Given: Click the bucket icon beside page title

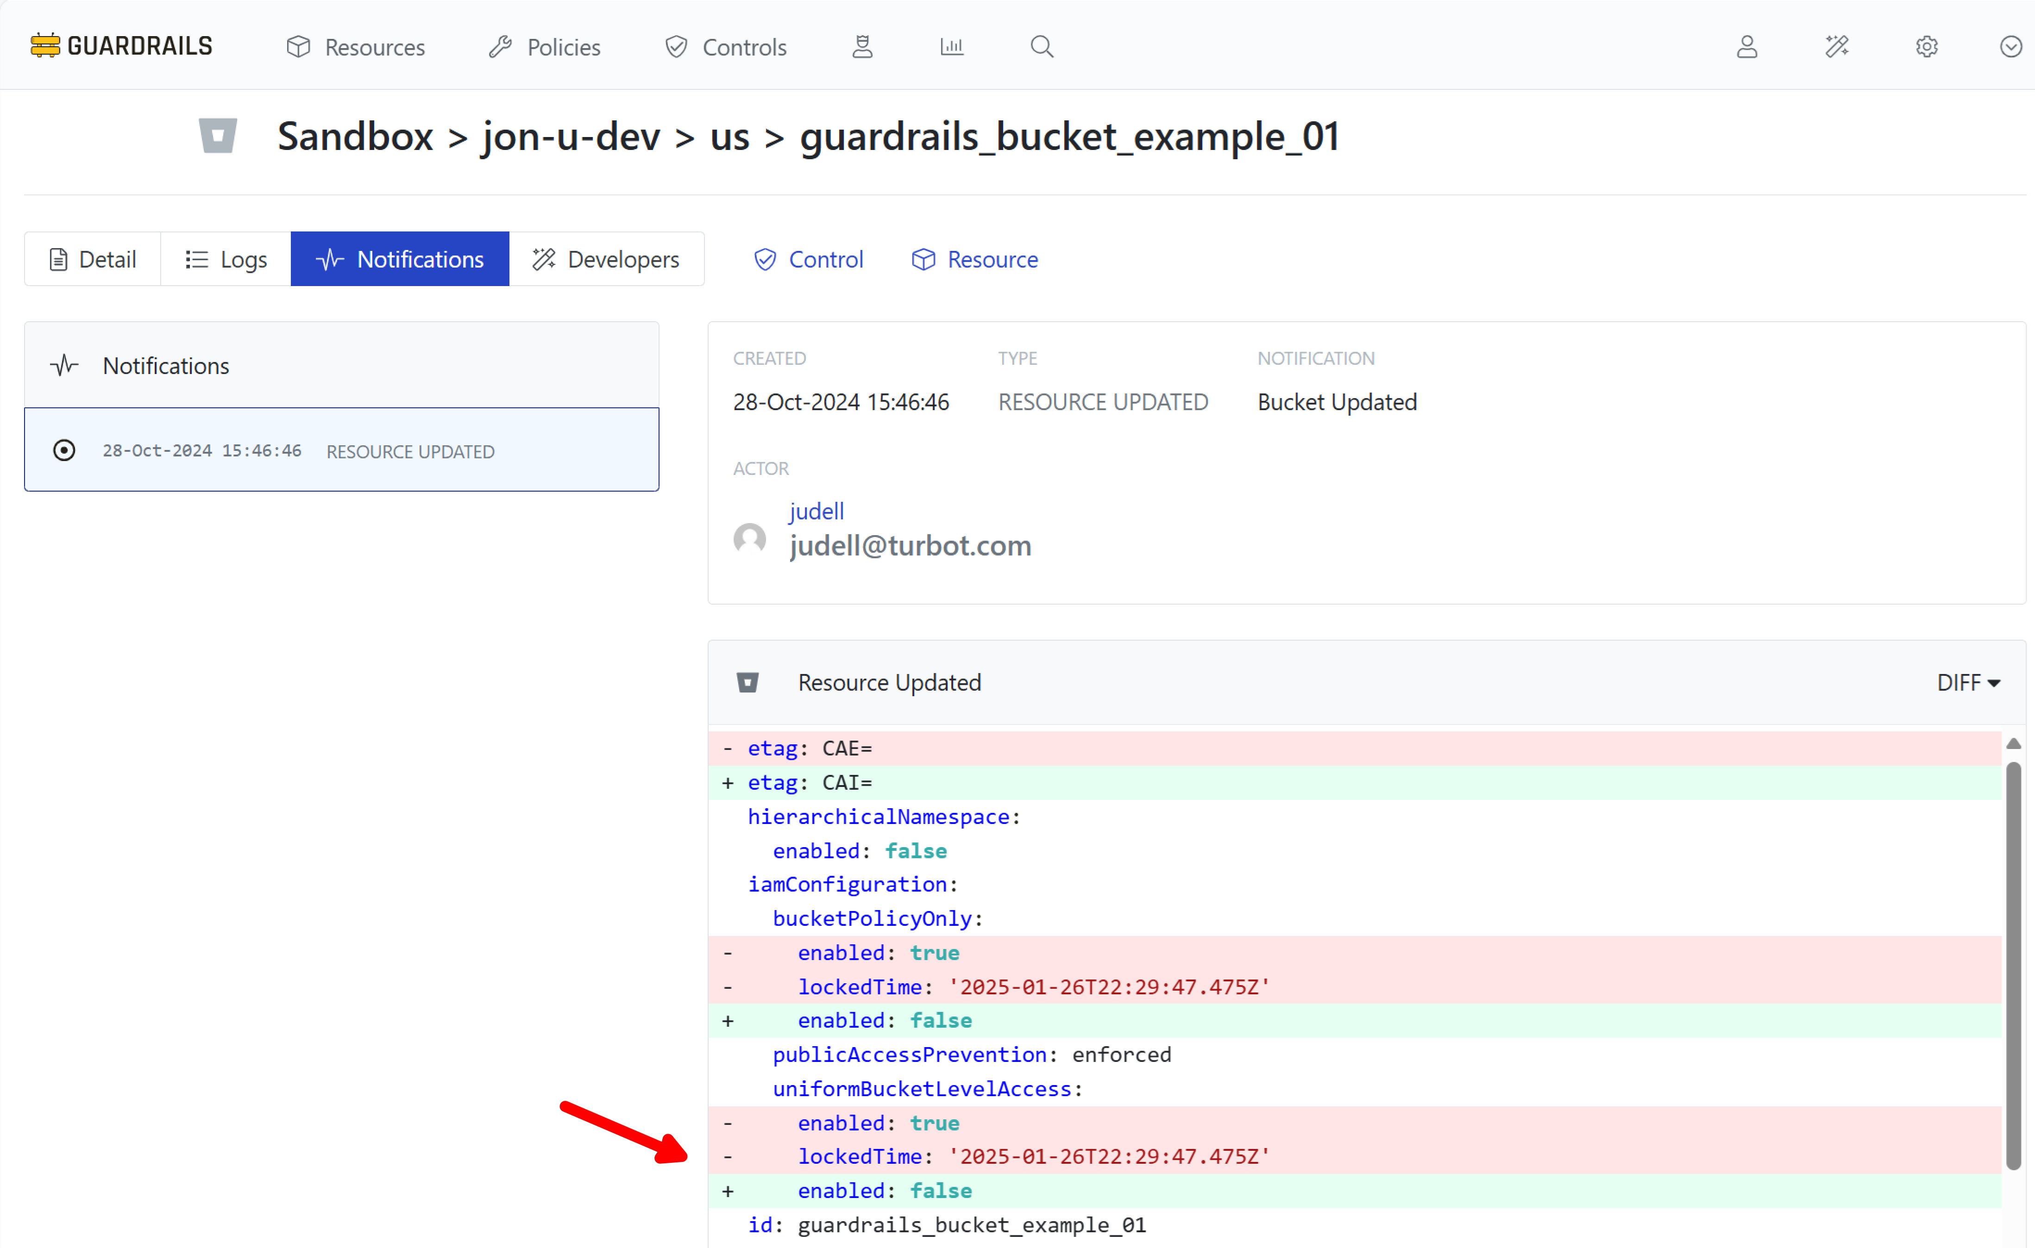Looking at the screenshot, I should 218,136.
